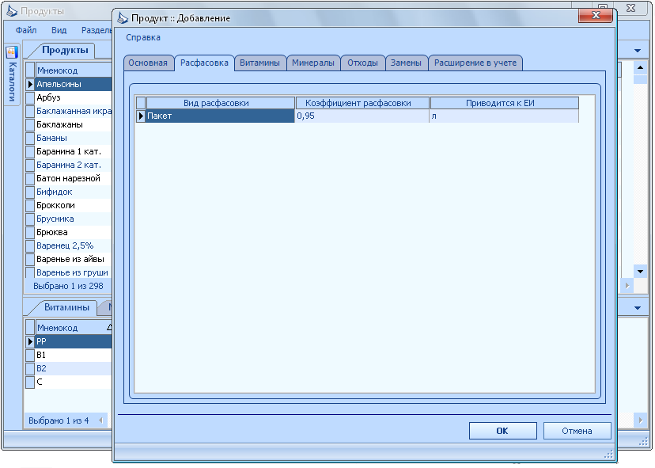655x468 pixels.
Task: Select the Бифидок product row
Action: (x=74, y=192)
